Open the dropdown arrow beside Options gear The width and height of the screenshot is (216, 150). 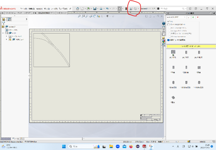138,9
